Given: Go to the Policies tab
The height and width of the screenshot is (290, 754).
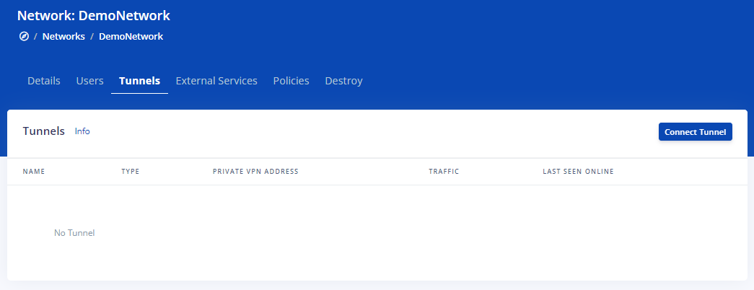Looking at the screenshot, I should pyautogui.click(x=291, y=81).
